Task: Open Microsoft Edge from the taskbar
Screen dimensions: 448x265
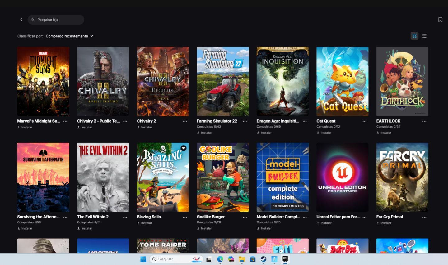Action: click(x=220, y=259)
